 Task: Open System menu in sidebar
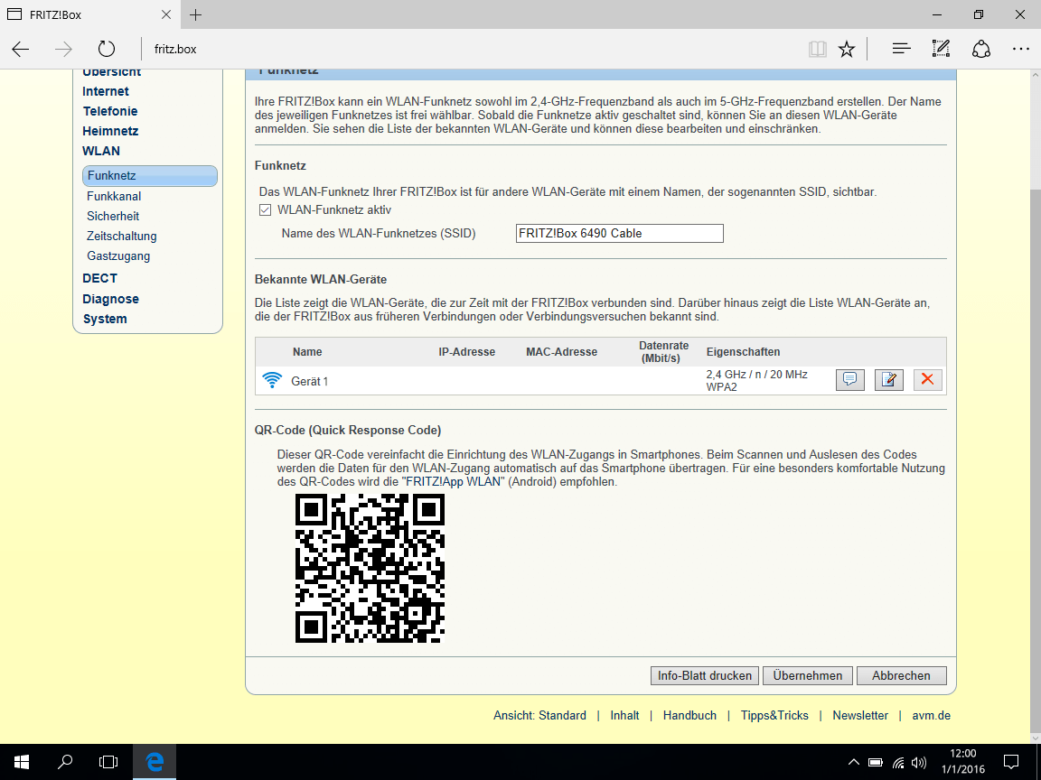point(105,319)
